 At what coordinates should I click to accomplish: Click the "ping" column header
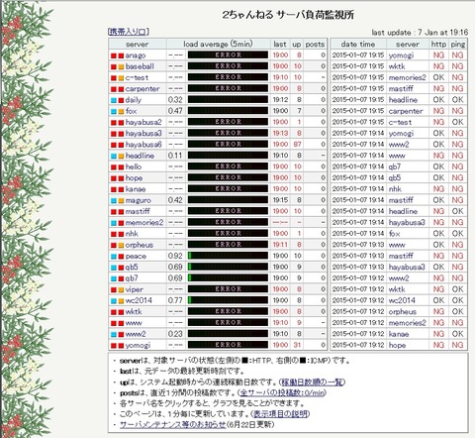pyautogui.click(x=458, y=45)
